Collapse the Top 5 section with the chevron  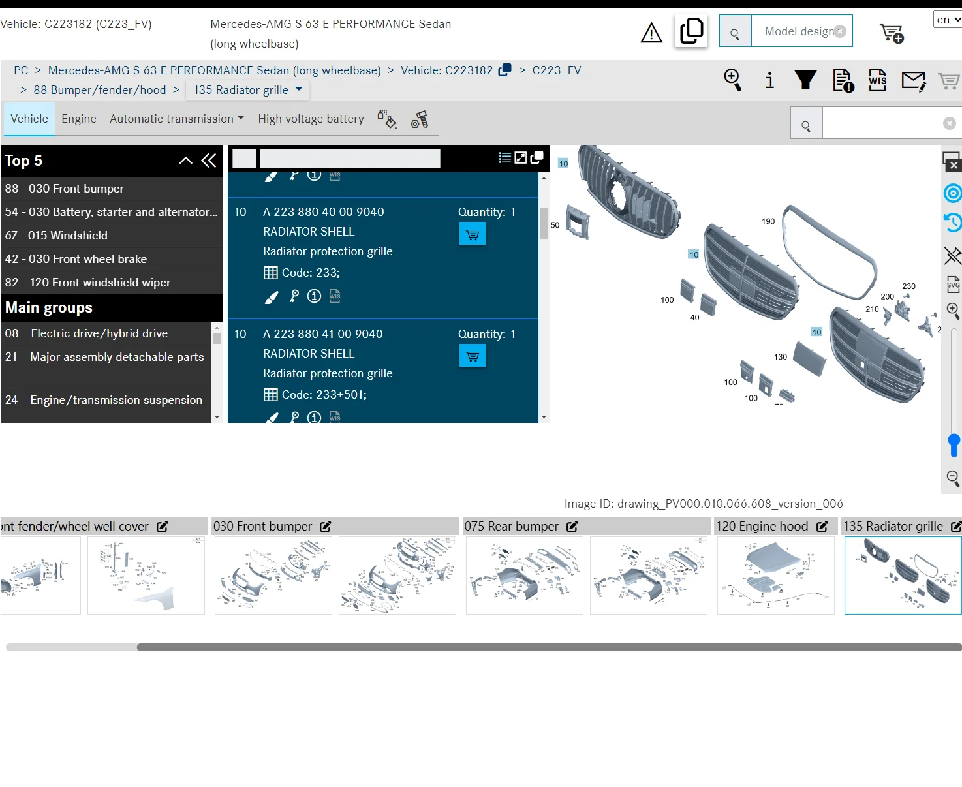186,161
